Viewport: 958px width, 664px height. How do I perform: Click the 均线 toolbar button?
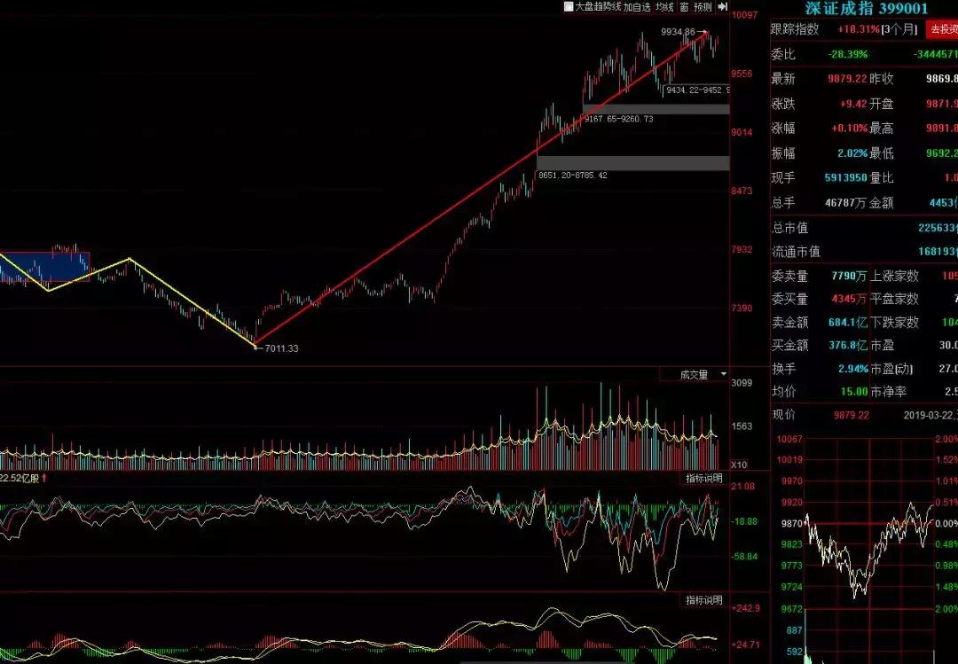tap(664, 7)
